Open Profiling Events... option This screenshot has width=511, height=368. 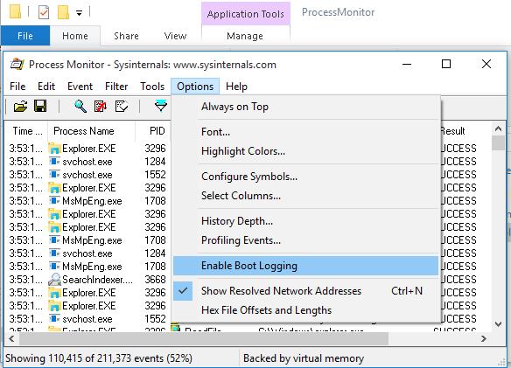pyautogui.click(x=305, y=240)
